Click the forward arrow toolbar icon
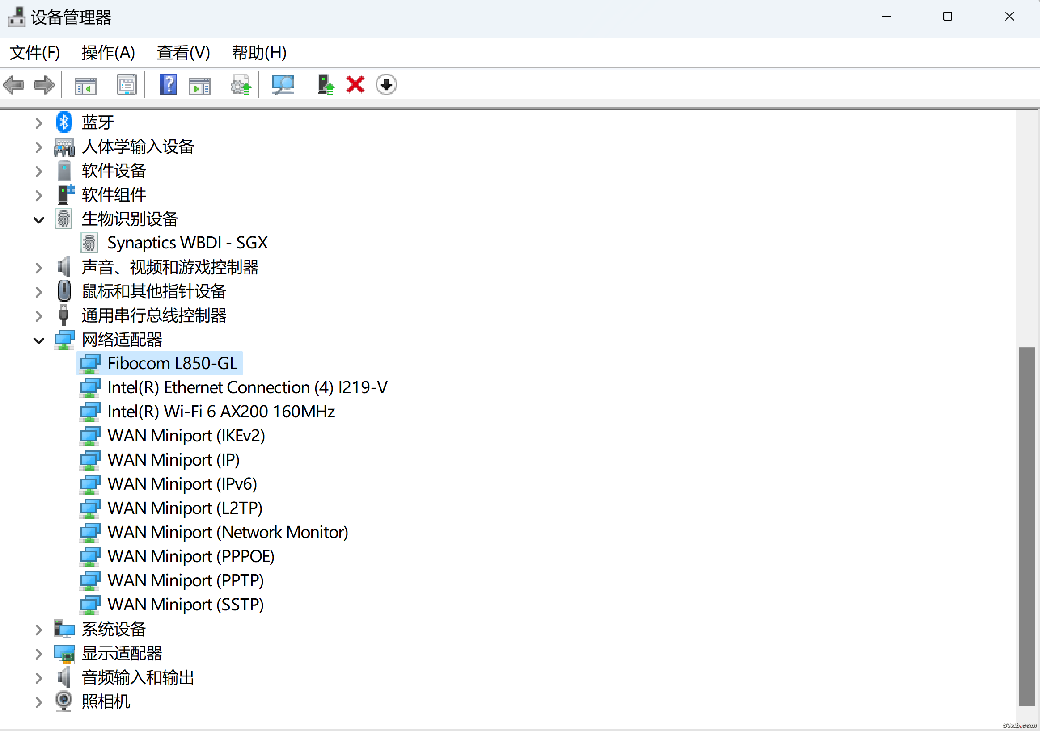The width and height of the screenshot is (1040, 731). (x=44, y=84)
